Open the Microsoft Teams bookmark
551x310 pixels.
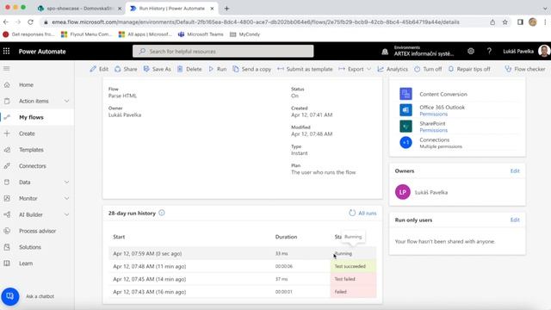[201, 34]
